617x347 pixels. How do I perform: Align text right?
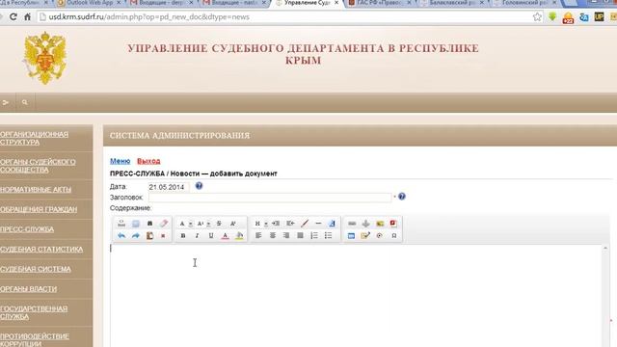(x=286, y=235)
